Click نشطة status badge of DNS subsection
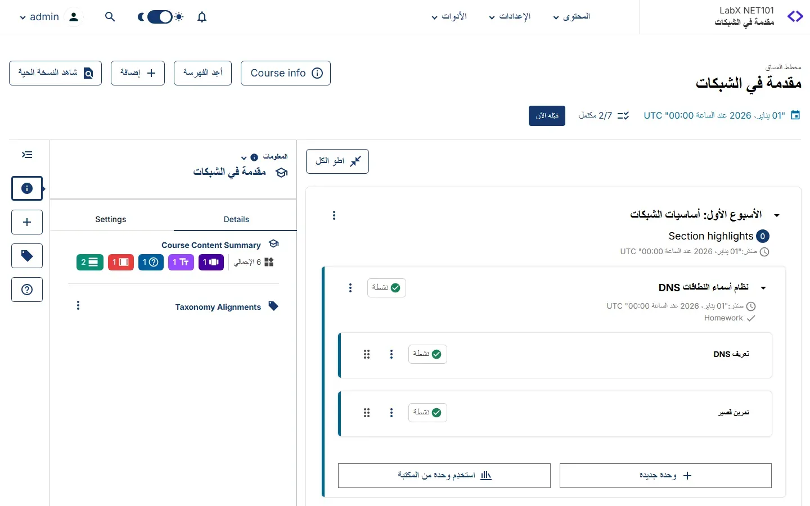 click(x=386, y=288)
